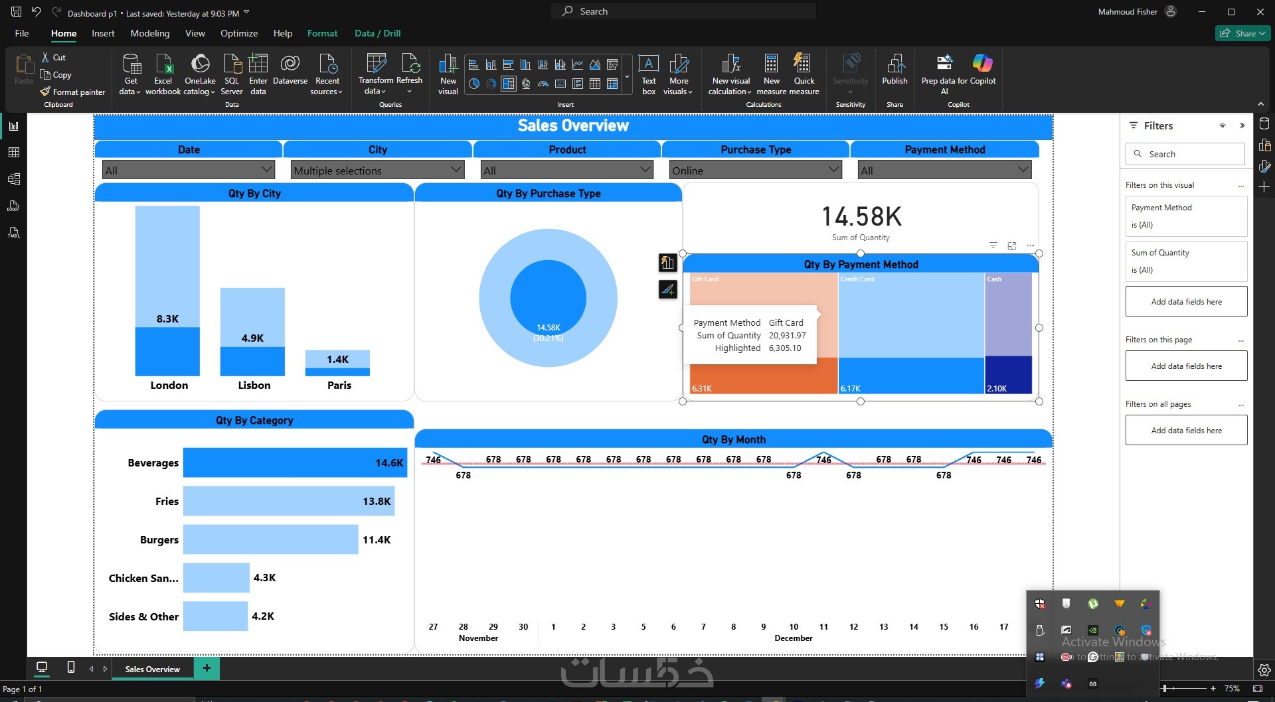Insert a Text box
The image size is (1275, 702).
(648, 74)
